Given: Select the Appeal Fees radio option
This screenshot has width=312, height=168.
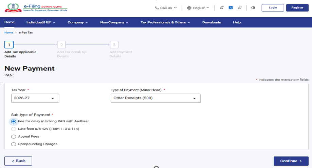Looking at the screenshot, I should (x=14, y=136).
